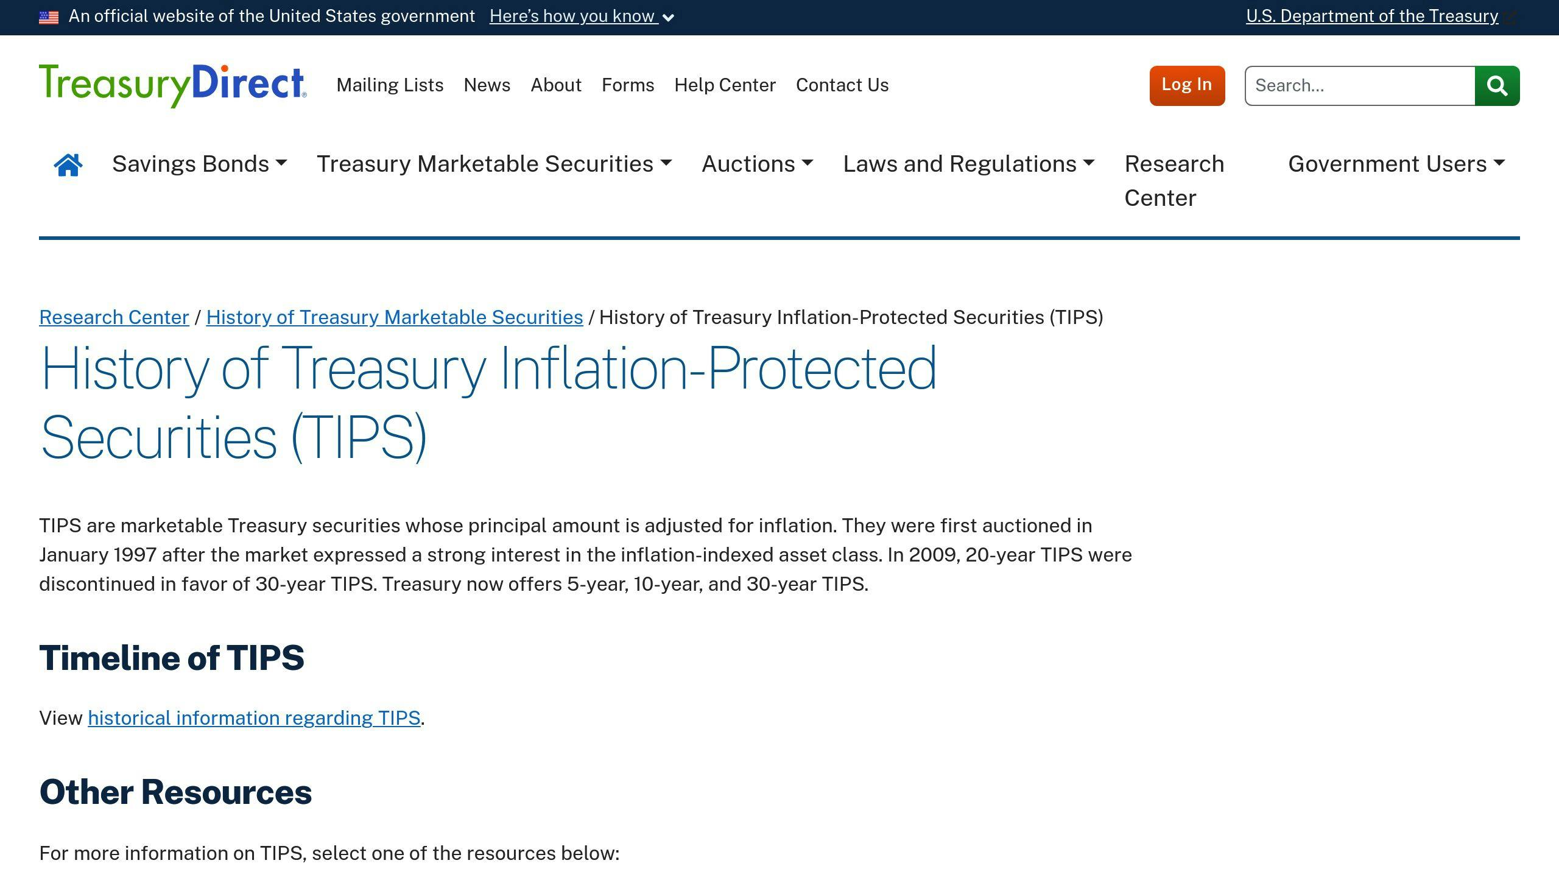Screen dimensions: 1559x877
Task: Navigate to Contact Us
Action: point(842,85)
